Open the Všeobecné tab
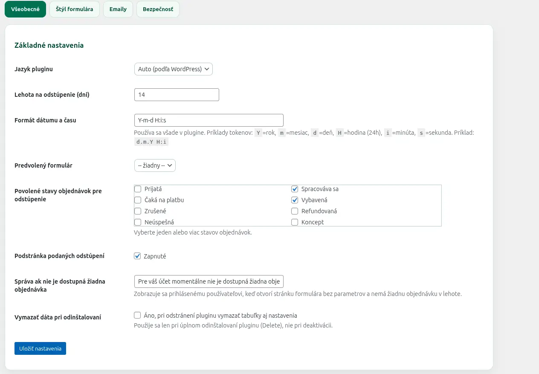Screen dimensions: 539x374 click(x=25, y=9)
